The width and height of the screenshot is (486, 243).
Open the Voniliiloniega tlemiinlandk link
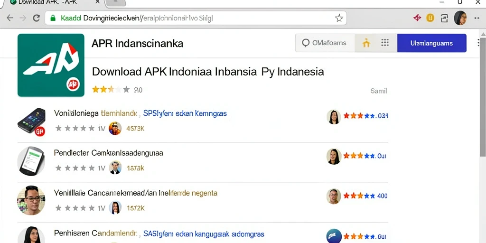[x=95, y=113]
